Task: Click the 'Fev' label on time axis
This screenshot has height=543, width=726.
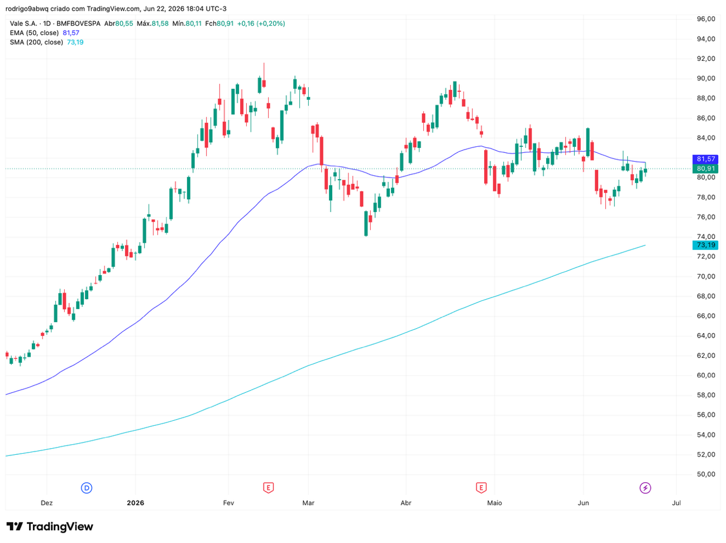Action: click(228, 503)
